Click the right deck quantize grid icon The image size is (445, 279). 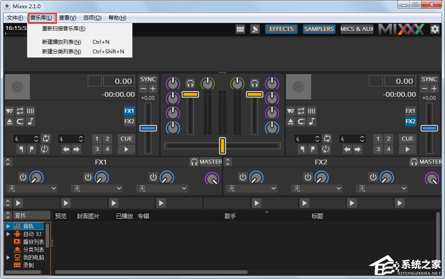312,111
